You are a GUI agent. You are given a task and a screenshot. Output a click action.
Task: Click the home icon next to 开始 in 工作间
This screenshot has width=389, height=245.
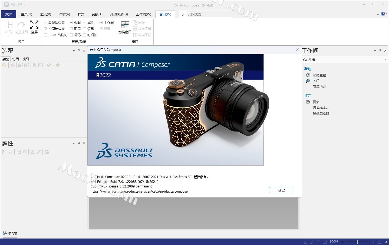[x=305, y=59]
